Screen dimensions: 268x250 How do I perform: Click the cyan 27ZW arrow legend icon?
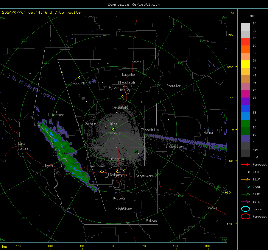(245, 187)
